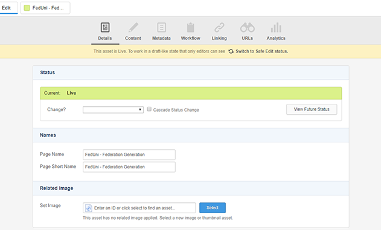Click the Related Image section header
Image resolution: width=381 pixels, height=230 pixels.
click(x=191, y=188)
